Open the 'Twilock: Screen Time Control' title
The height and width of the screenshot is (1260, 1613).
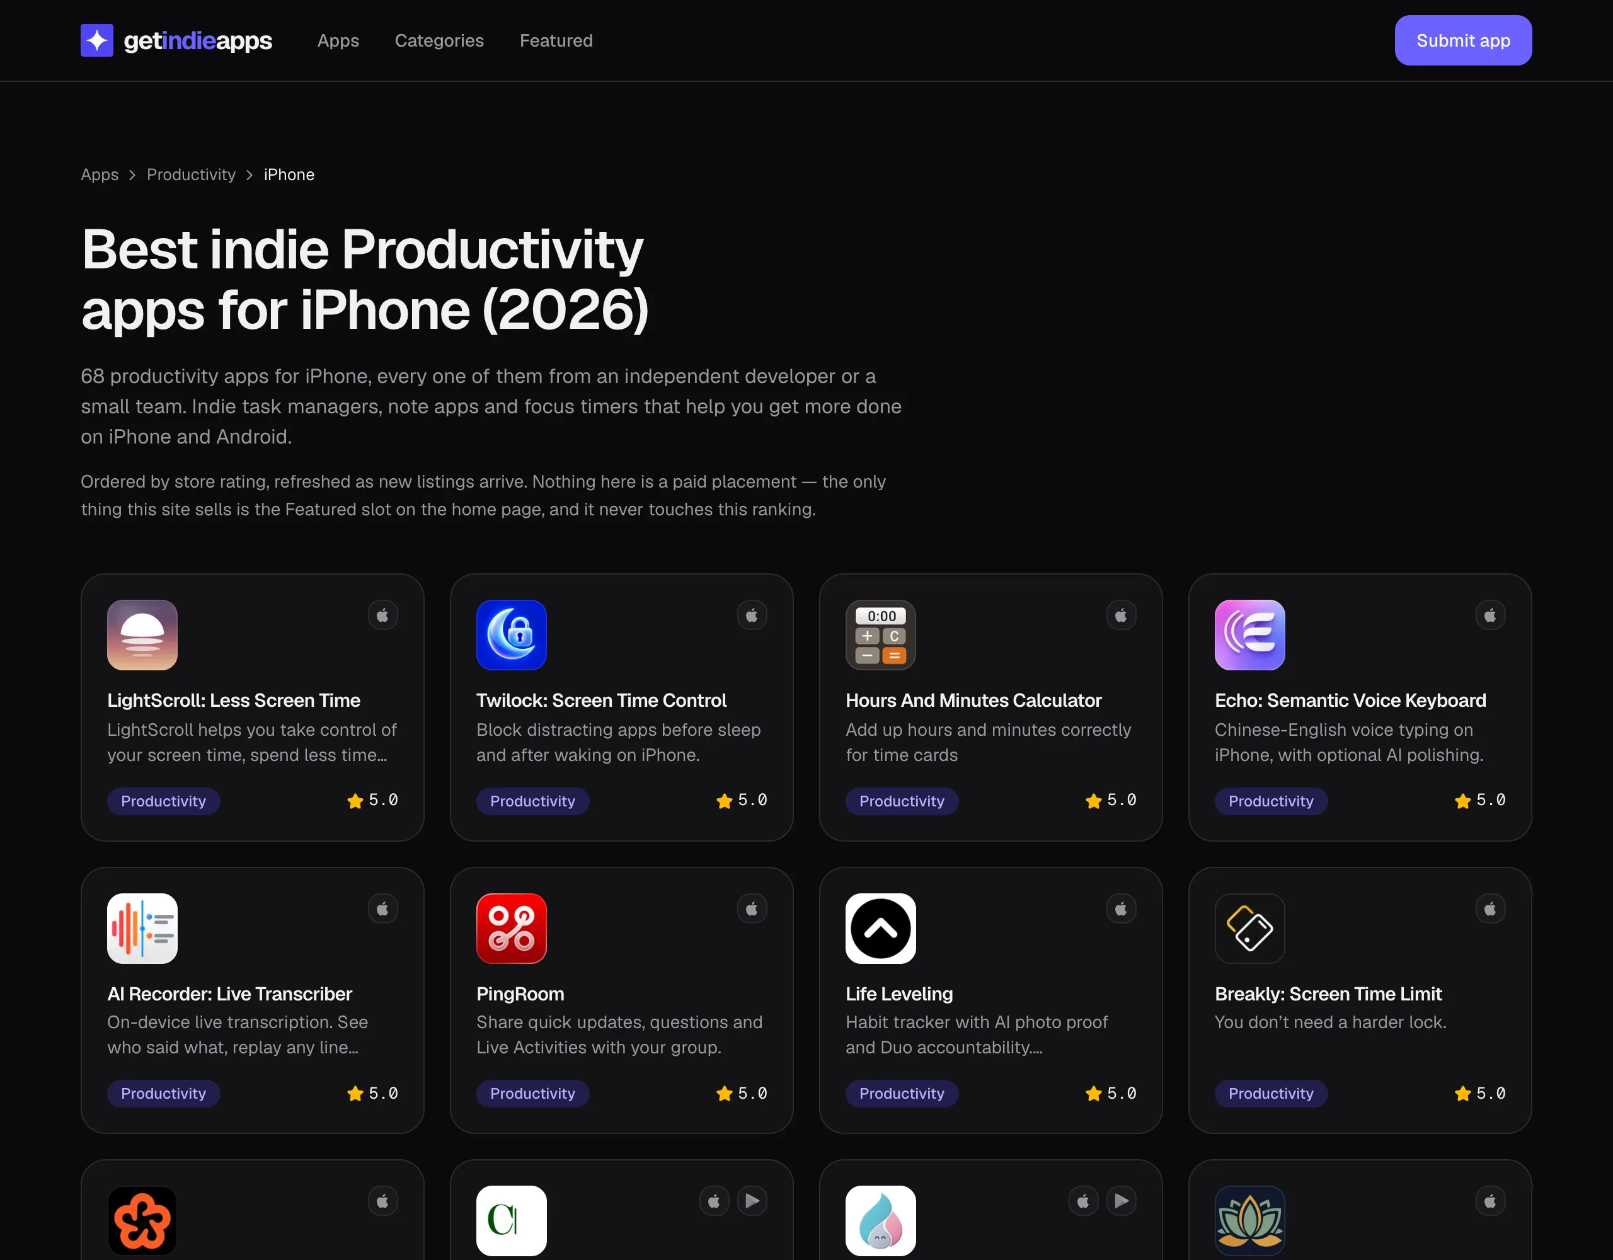(601, 700)
